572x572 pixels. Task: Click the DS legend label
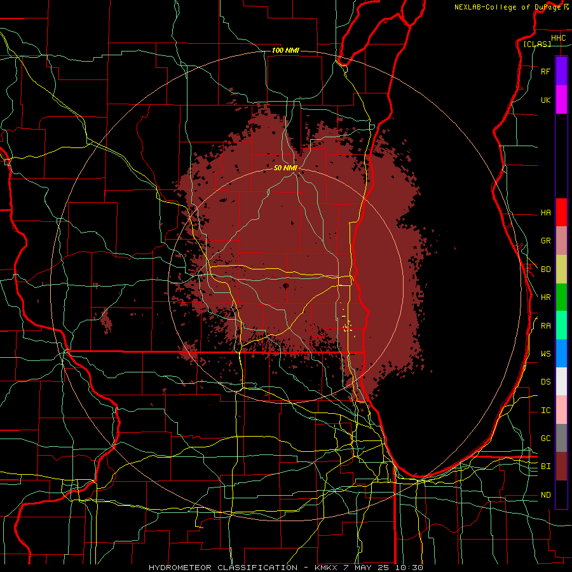point(545,382)
